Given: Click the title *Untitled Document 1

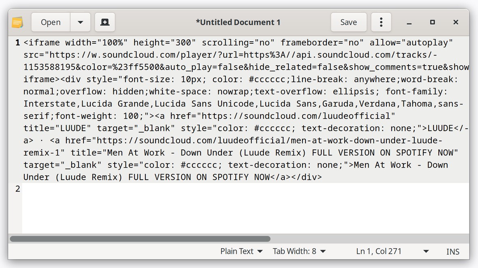Looking at the screenshot, I should 238,22.
